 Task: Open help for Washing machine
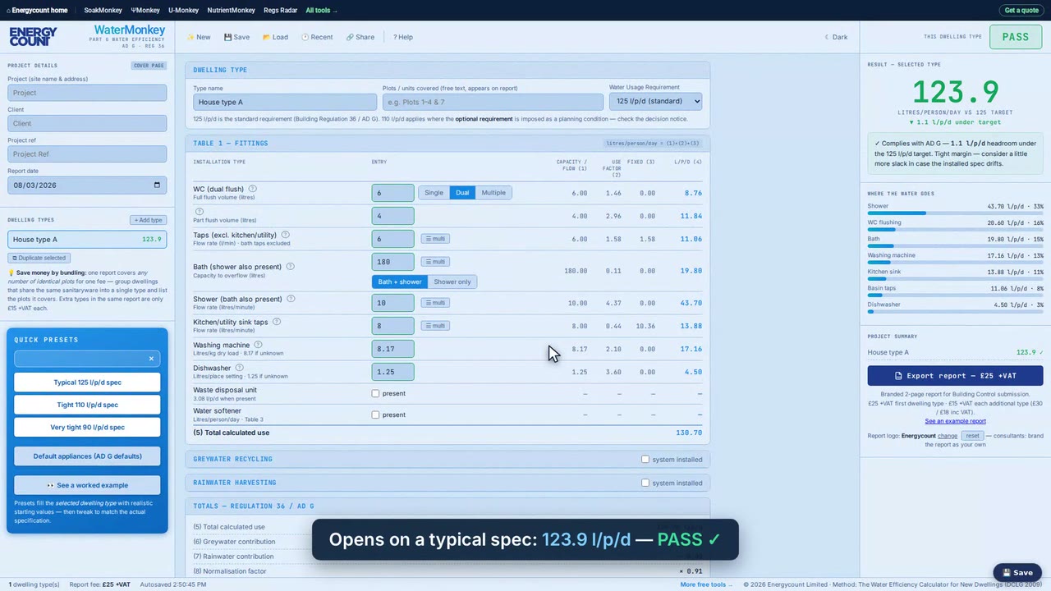click(258, 345)
